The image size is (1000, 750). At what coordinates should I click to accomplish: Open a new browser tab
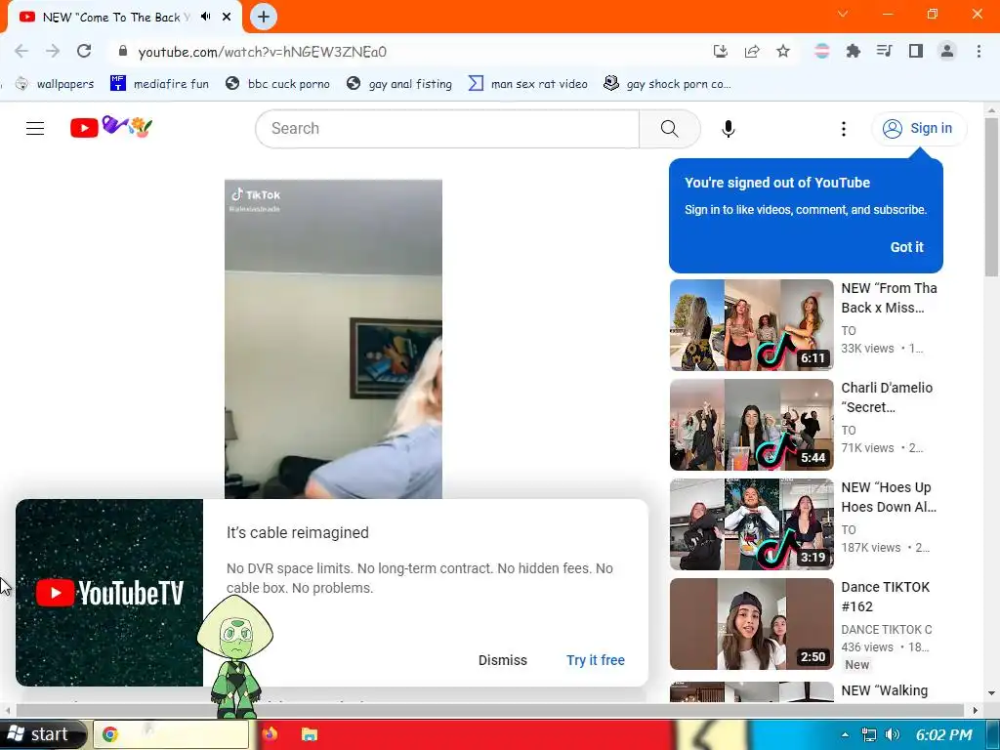[264, 17]
